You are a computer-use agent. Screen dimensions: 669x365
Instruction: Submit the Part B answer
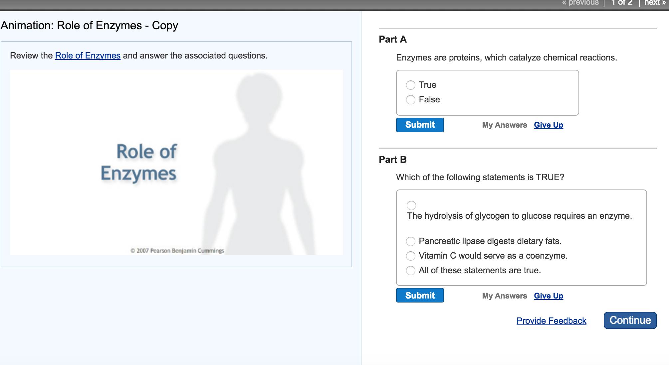(420, 296)
